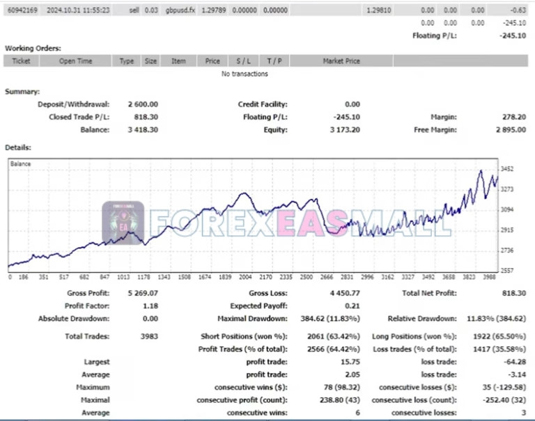535x421 pixels.
Task: Click the consecutive profit value 238.80 (43)
Action: tap(340, 400)
